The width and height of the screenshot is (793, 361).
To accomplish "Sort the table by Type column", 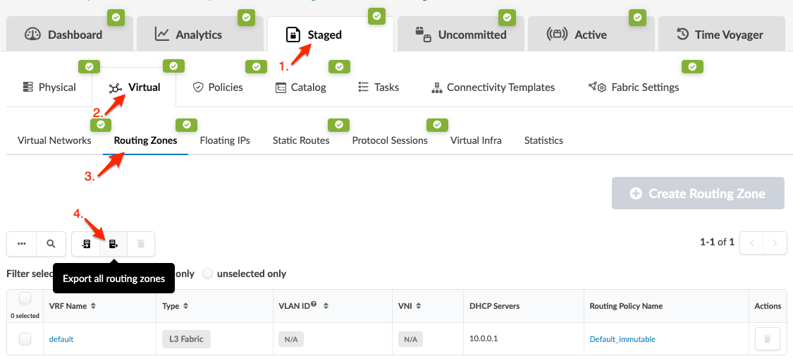I will point(185,306).
